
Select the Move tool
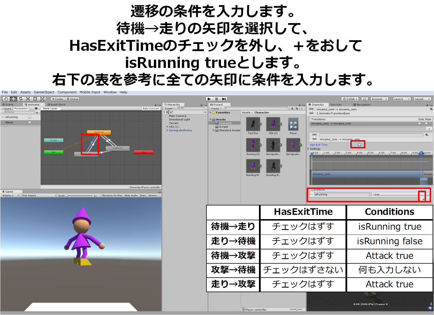[x=13, y=99]
